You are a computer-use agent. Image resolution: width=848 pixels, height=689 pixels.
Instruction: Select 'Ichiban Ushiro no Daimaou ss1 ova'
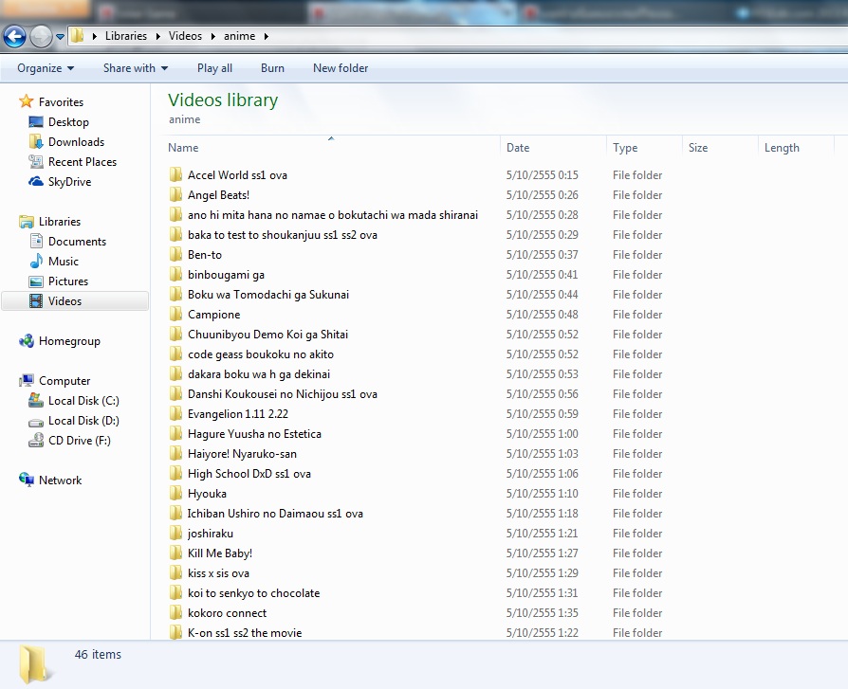pos(275,514)
